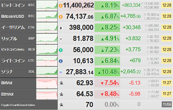Screen dimensions: 173x110
Task: Open the BitVol red mini chart
Action: (x=47, y=83)
